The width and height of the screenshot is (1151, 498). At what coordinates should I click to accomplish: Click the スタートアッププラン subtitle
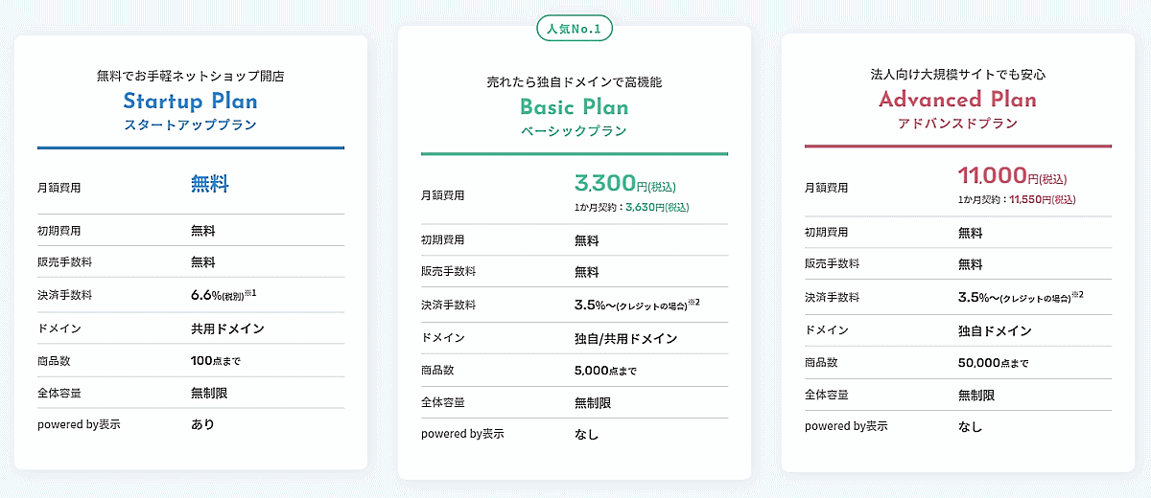pos(190,125)
